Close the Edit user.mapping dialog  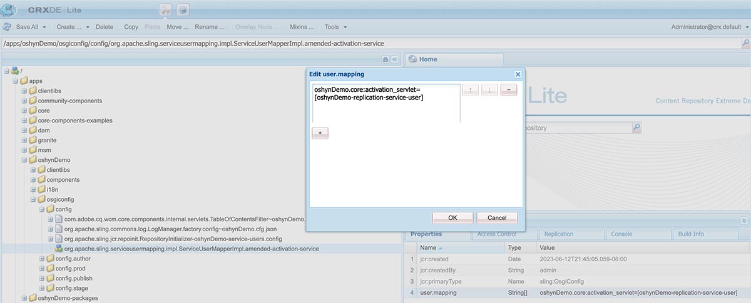coord(518,74)
